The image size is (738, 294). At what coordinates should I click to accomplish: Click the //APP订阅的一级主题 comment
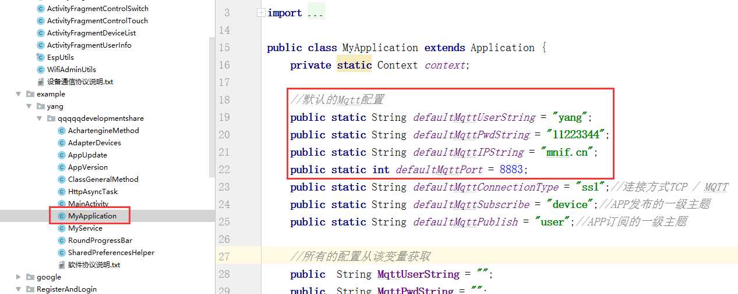point(631,222)
